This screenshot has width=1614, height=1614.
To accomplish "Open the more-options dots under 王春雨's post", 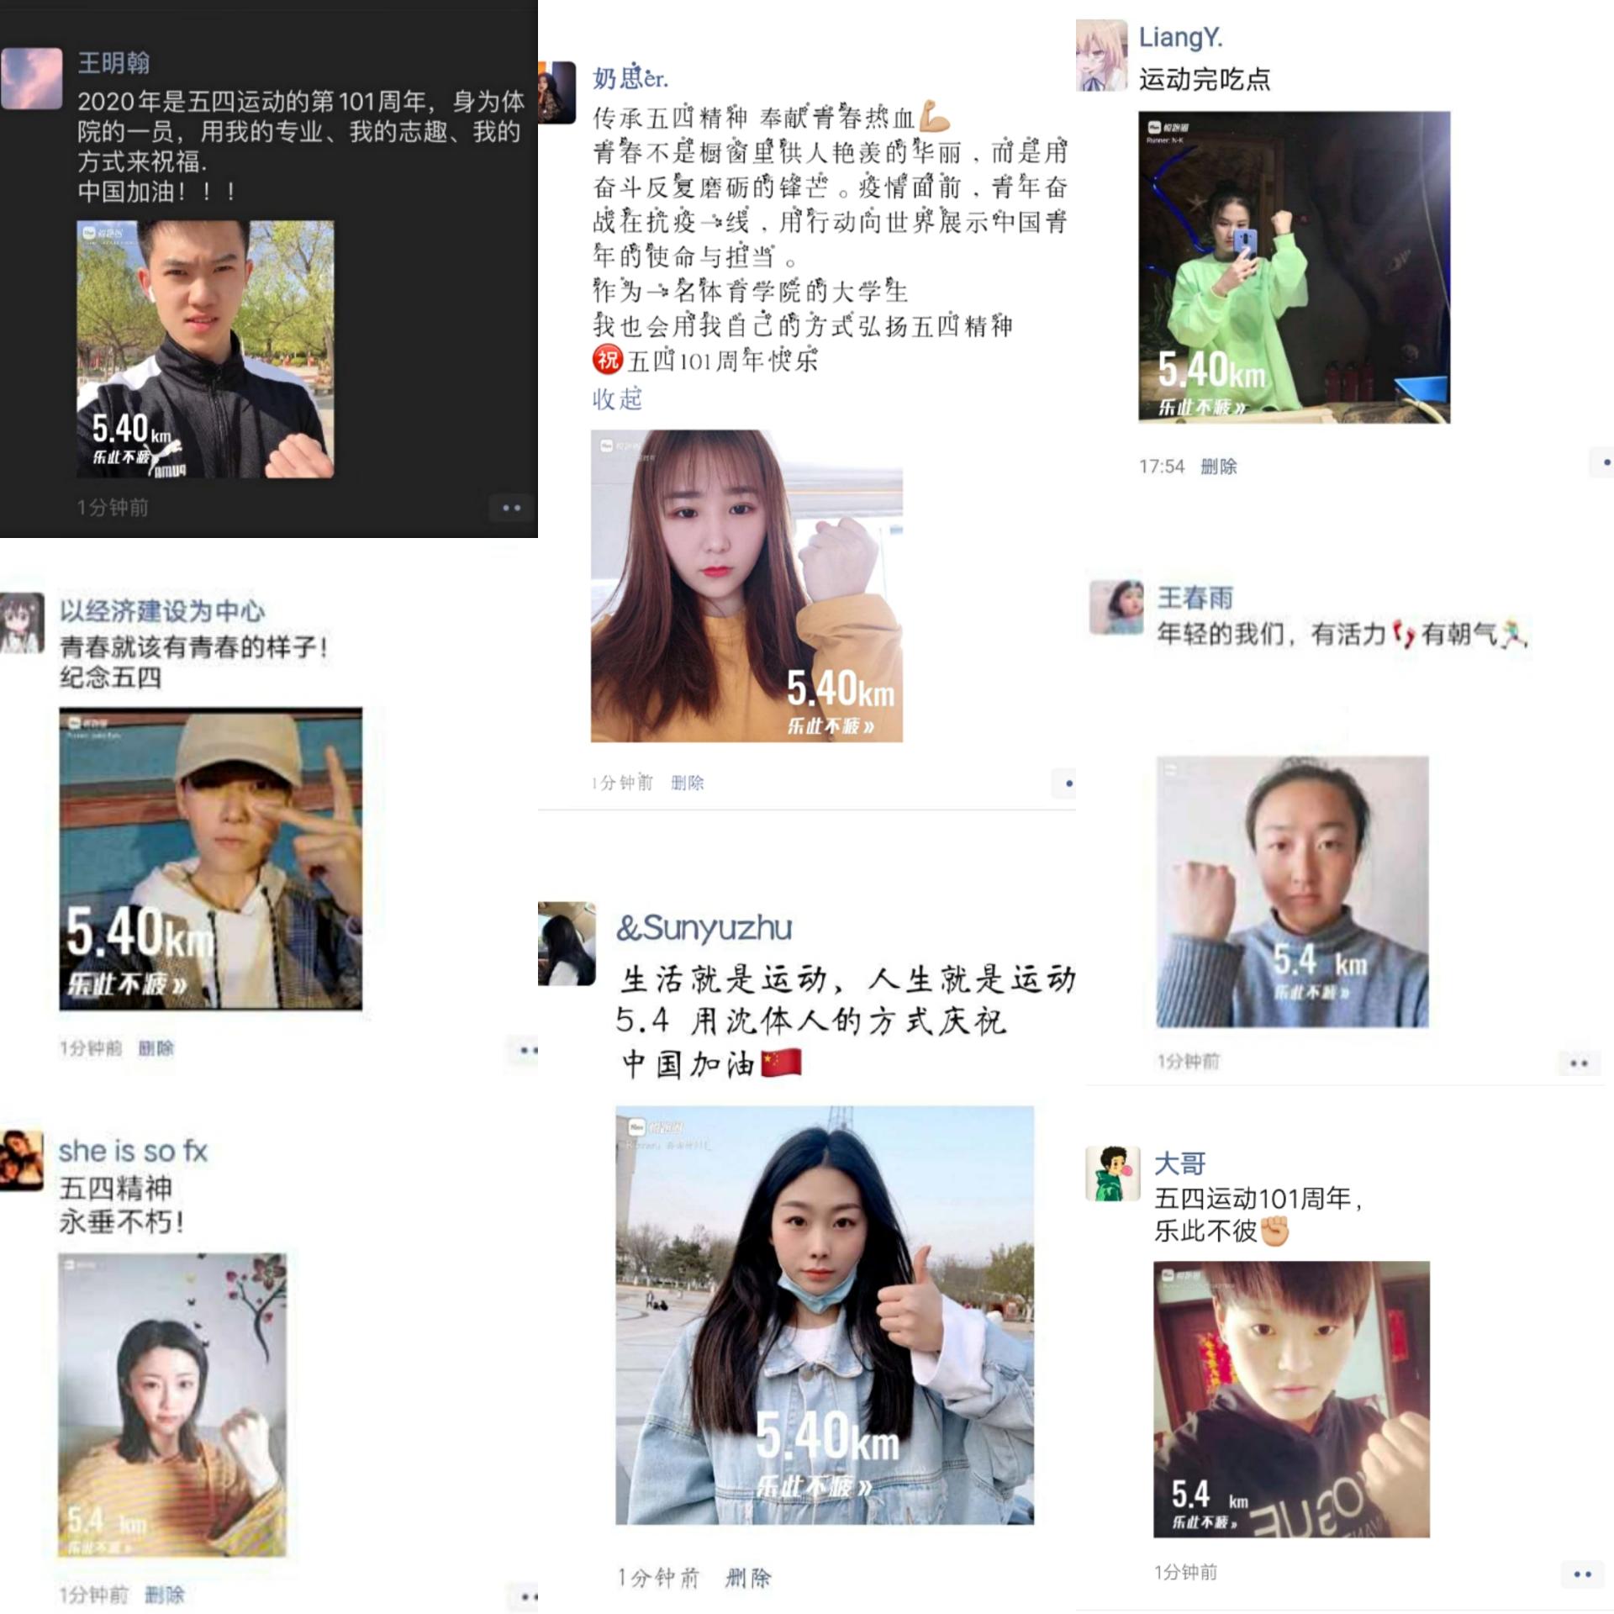I will click(1579, 1063).
